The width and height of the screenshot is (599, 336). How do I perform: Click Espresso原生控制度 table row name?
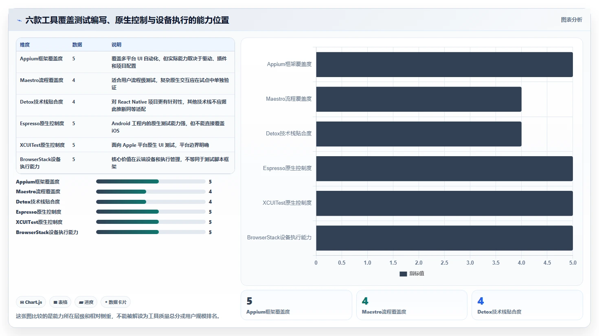(x=42, y=124)
